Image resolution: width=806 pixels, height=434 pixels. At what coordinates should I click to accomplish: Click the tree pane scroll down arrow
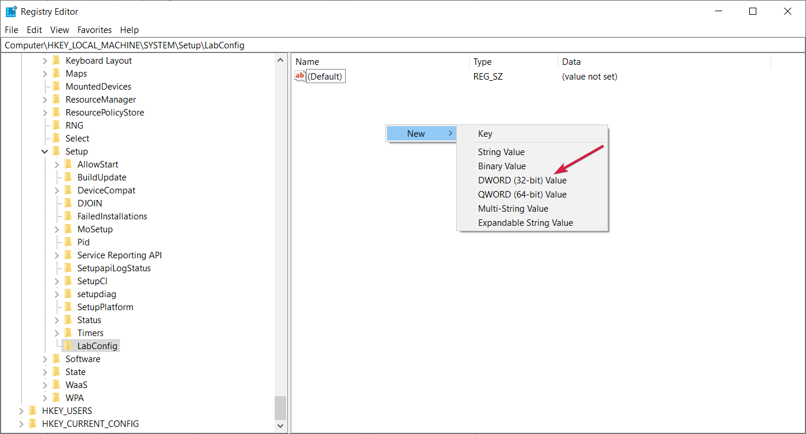[x=280, y=425]
